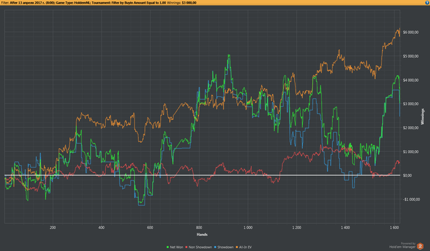Screen dimensions: 430x251
Task: Click the Hold'em Manager 2 logo icon
Action: coord(420,246)
